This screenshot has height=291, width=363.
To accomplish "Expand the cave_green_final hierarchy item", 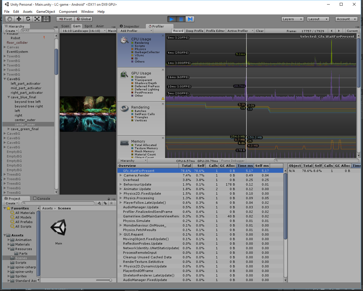I will 8,129.
